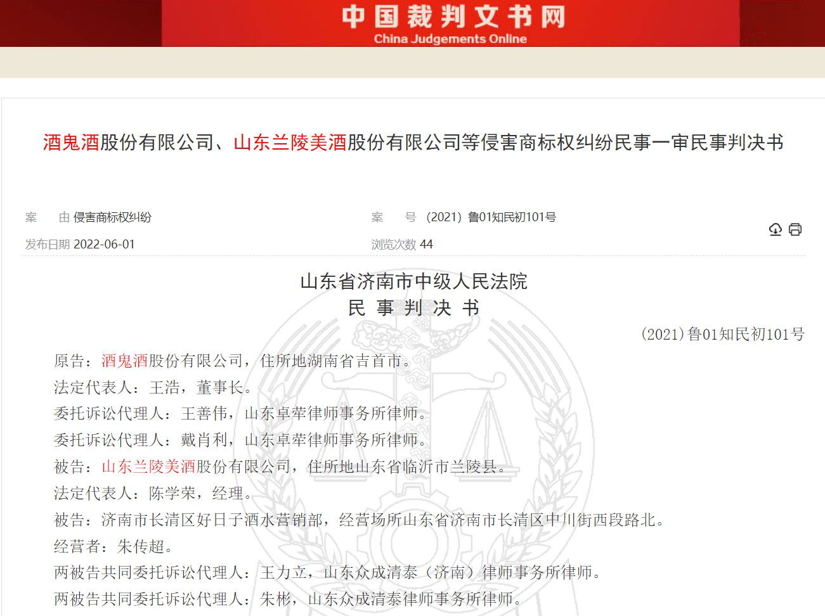825x616 pixels.
Task: Click the court name 山东省济南市中级人民法院
Action: click(413, 281)
